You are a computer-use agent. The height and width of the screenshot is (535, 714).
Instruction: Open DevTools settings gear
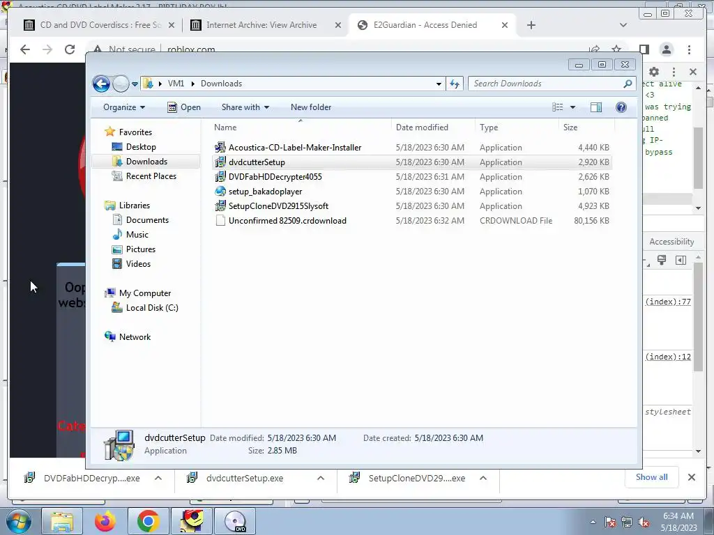(x=654, y=72)
